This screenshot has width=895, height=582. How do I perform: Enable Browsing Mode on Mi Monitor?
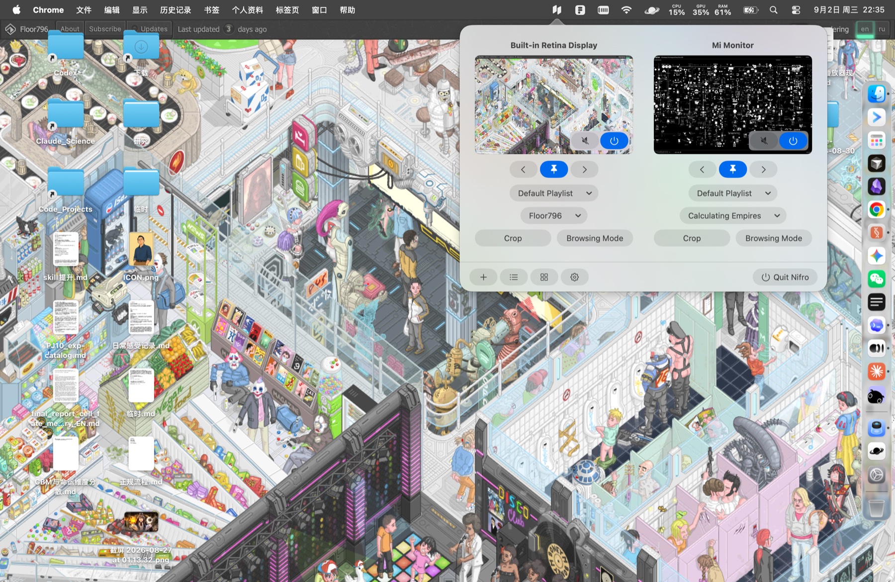click(774, 238)
